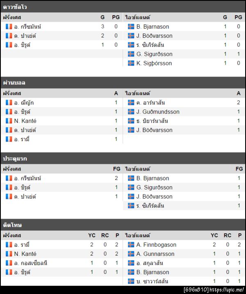Select the ติดโทษ section header
Image resolution: width=246 pixels, height=294 pixels.
(x=12, y=225)
